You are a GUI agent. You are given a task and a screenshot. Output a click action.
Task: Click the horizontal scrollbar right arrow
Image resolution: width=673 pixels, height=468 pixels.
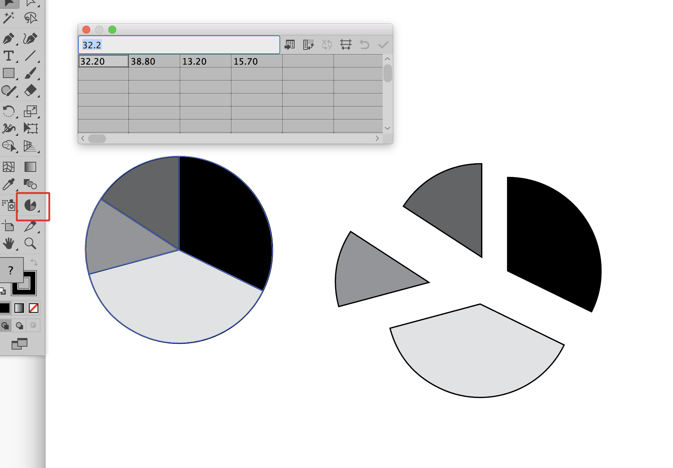377,138
